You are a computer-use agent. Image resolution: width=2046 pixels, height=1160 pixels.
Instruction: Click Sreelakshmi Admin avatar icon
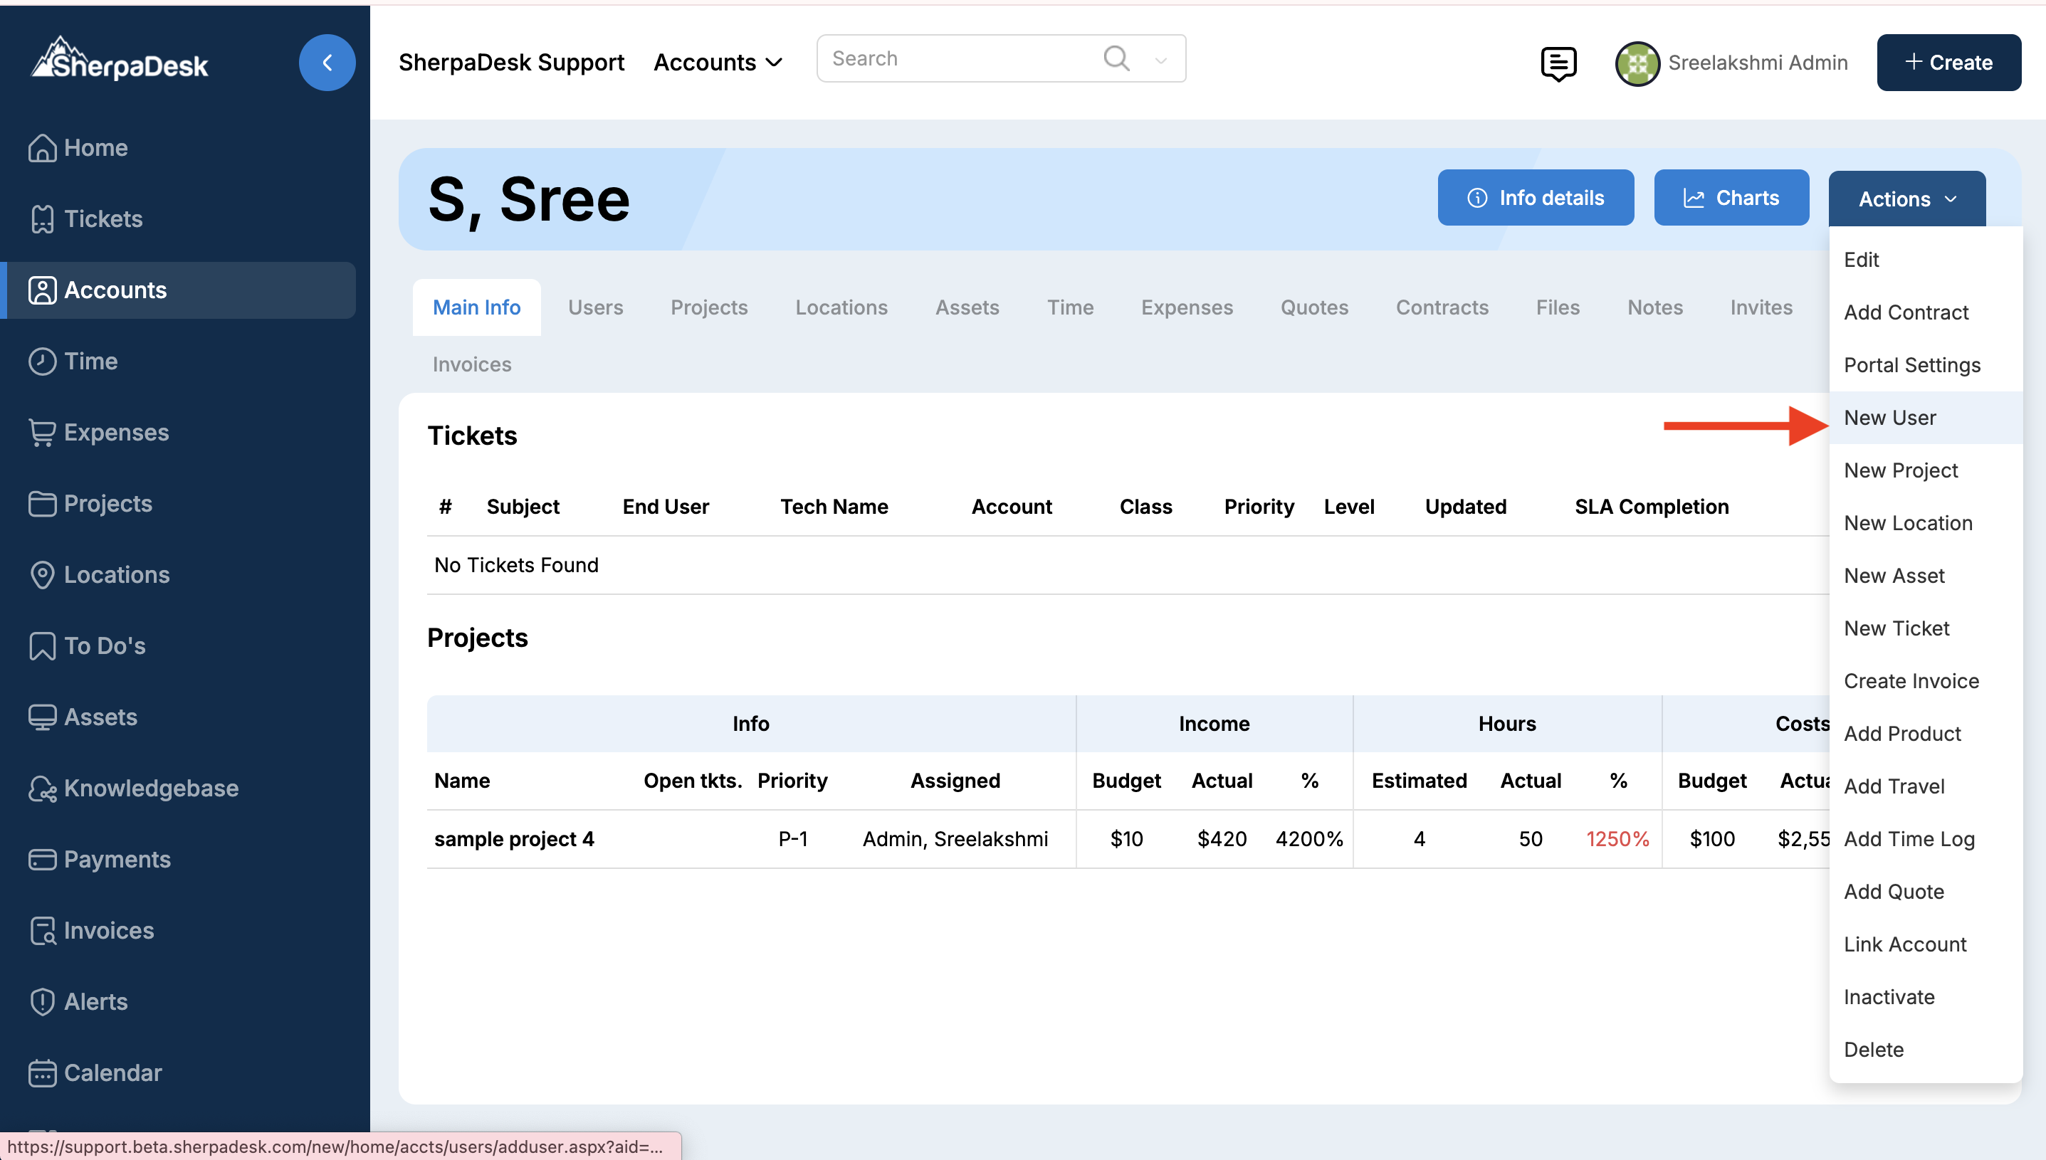click(x=1637, y=63)
